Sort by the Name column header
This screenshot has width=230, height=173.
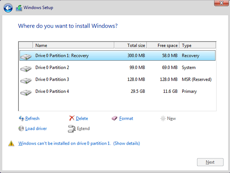(x=74, y=45)
